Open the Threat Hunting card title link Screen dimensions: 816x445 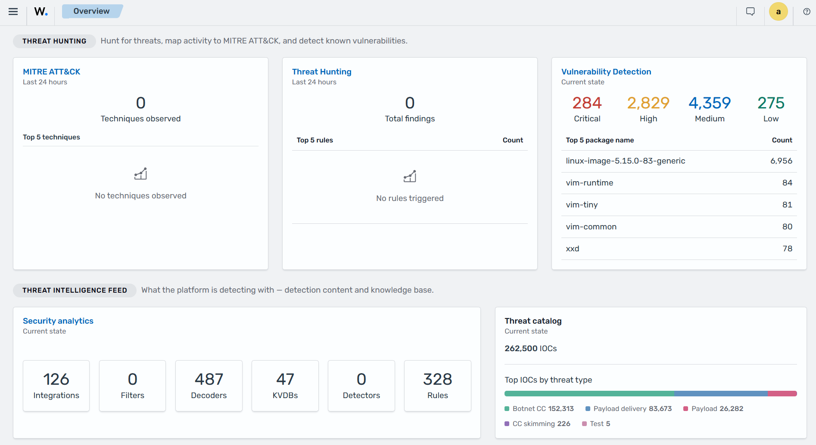tap(322, 72)
